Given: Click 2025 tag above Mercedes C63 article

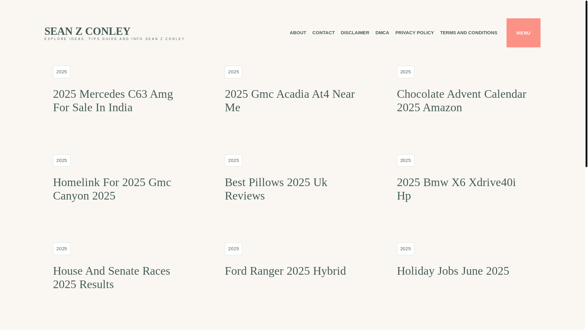Looking at the screenshot, I should coord(62,72).
